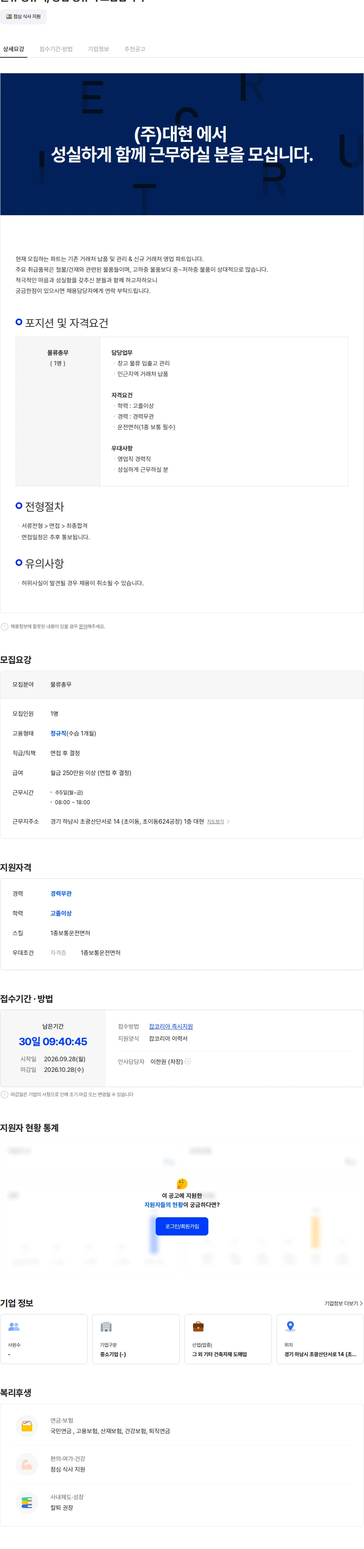Click the 잡코리아 이력서 application form text

[168, 1038]
